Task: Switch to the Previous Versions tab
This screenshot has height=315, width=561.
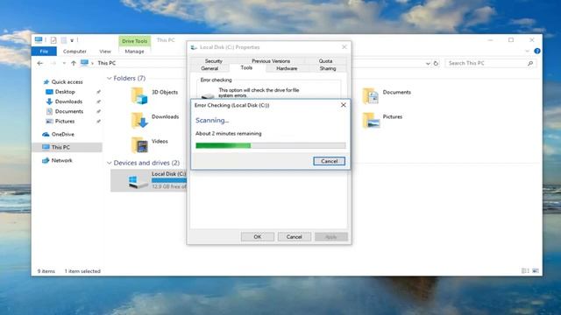Action: [x=271, y=61]
